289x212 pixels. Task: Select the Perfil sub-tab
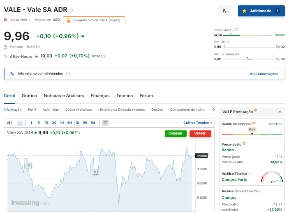(32, 109)
